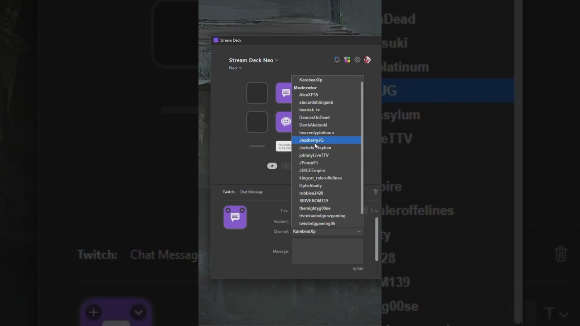
Task: Open the notifications bell icon
Action: pyautogui.click(x=337, y=60)
